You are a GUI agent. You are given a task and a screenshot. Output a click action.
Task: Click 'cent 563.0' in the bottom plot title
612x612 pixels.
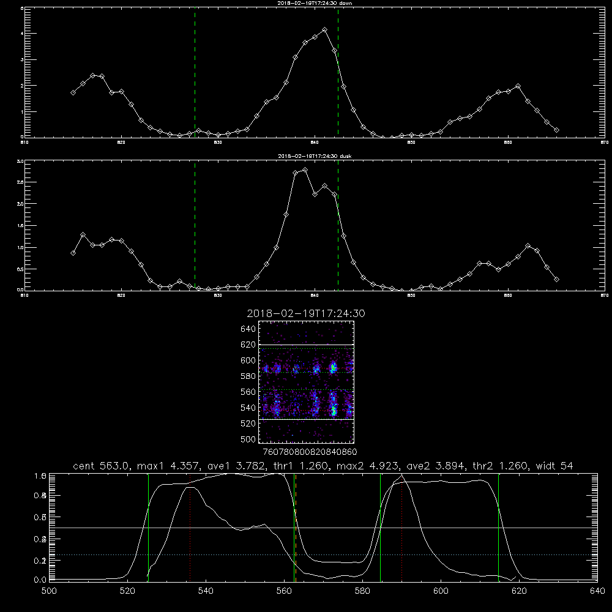(101, 466)
